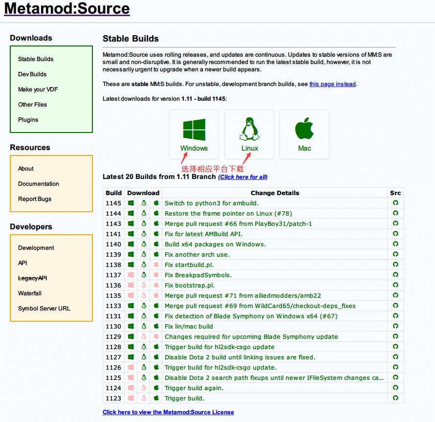Open Plugins in Downloads sidebar
Image resolution: width=435 pixels, height=422 pixels.
click(x=28, y=120)
